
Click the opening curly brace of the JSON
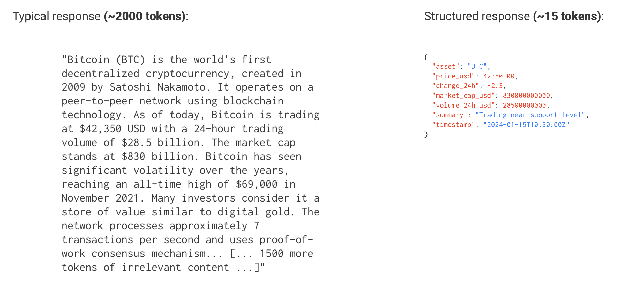(x=426, y=57)
